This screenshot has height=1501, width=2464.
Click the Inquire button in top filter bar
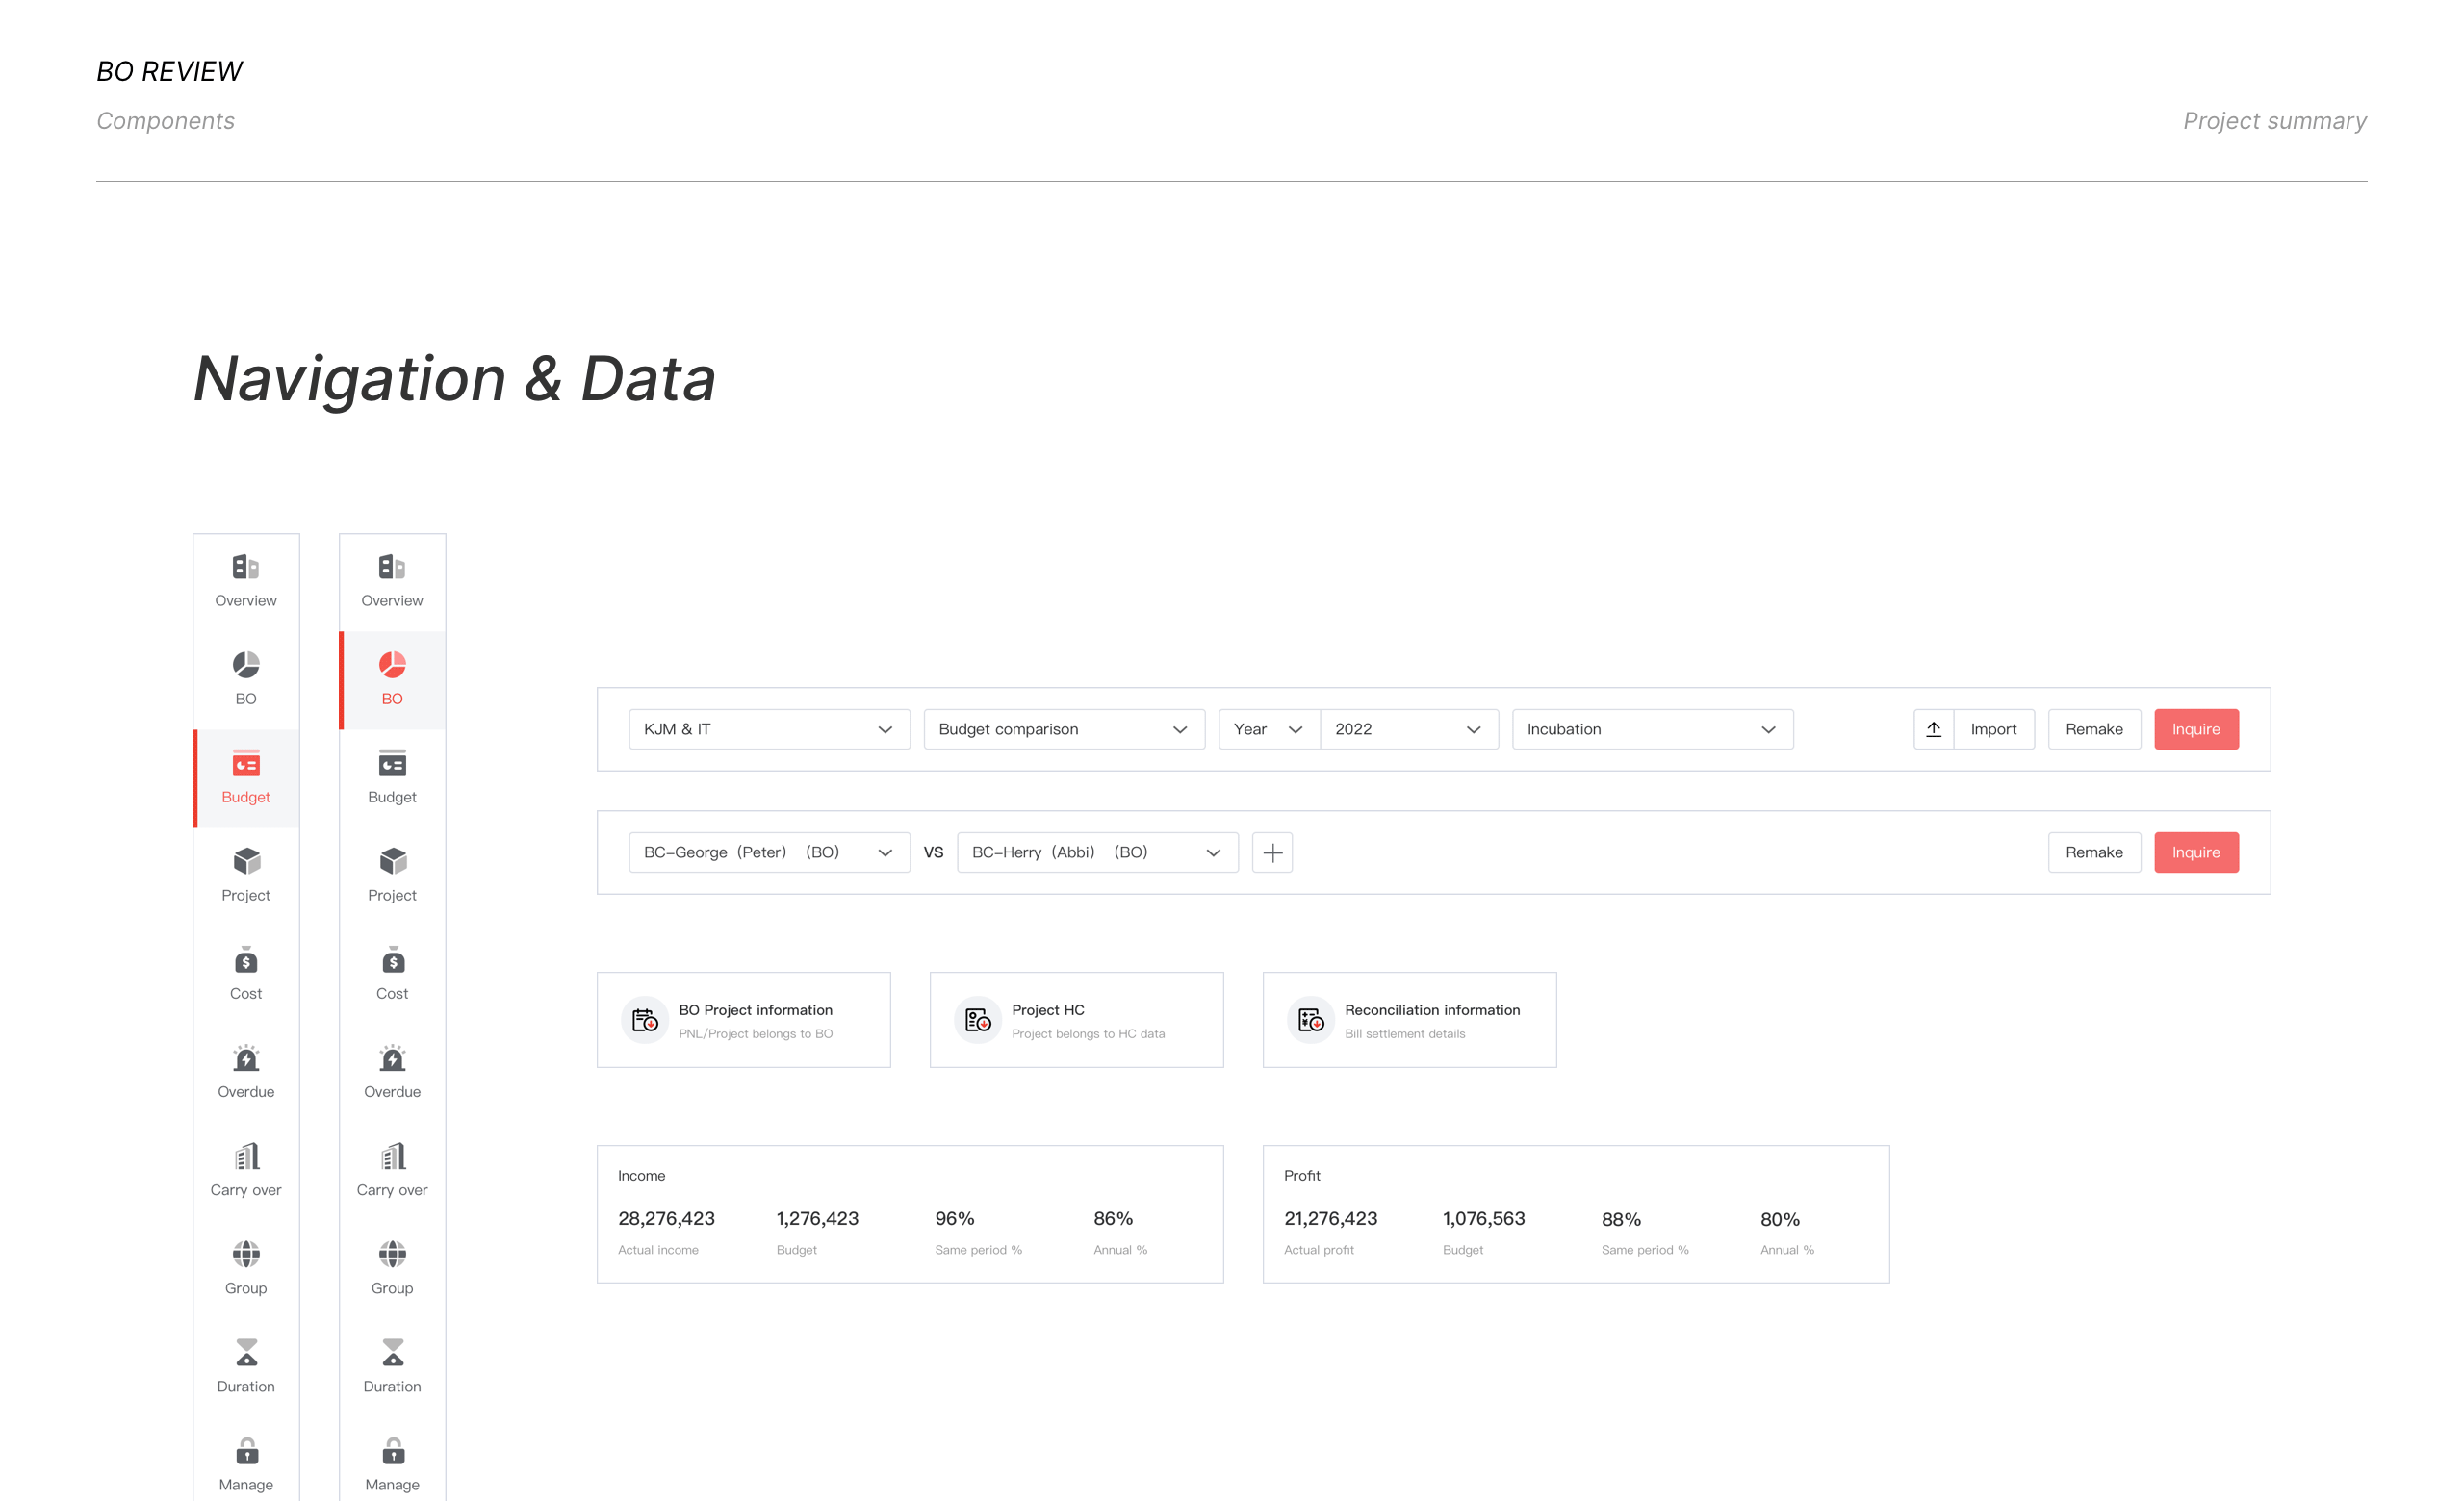point(2196,729)
